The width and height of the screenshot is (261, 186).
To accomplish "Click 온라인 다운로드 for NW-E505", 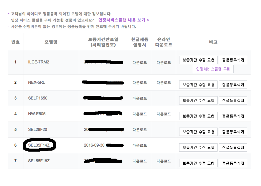I will [x=164, y=114].
